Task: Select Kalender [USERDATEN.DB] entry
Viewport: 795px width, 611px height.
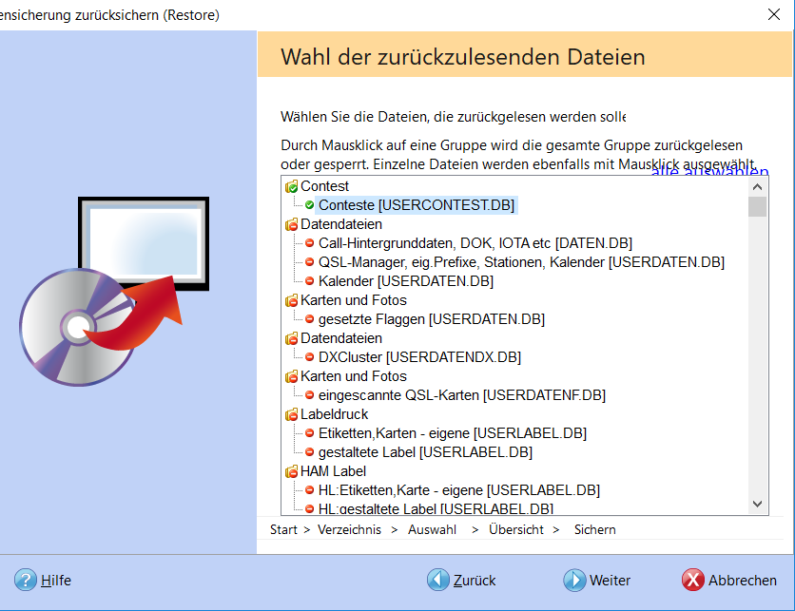Action: point(406,281)
